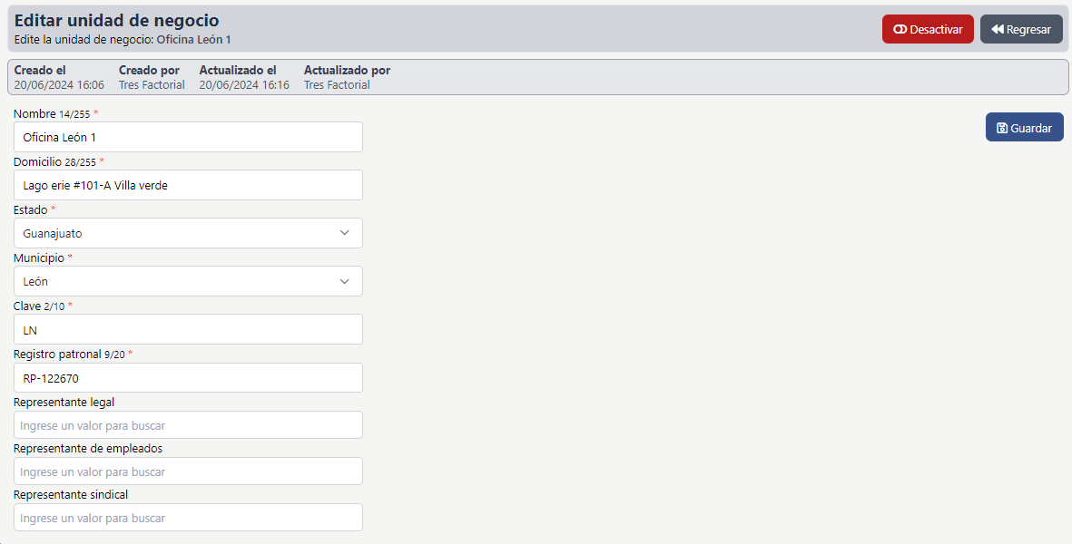Click the rewind arrows icon on Regresar
This screenshot has width=1072, height=544.
(x=997, y=29)
